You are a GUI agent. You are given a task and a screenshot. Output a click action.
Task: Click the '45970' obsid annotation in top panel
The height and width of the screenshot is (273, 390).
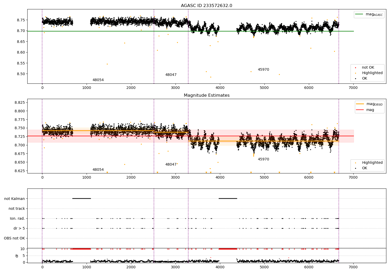pos(263,69)
